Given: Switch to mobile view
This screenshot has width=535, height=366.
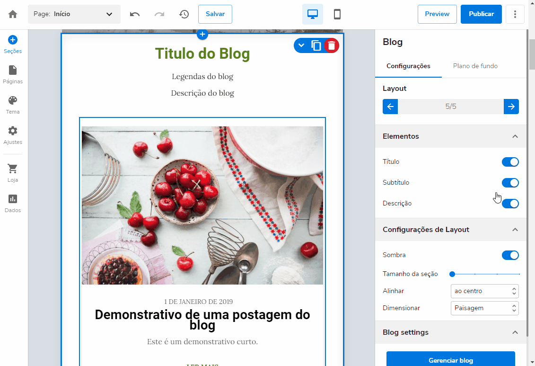Looking at the screenshot, I should (337, 14).
